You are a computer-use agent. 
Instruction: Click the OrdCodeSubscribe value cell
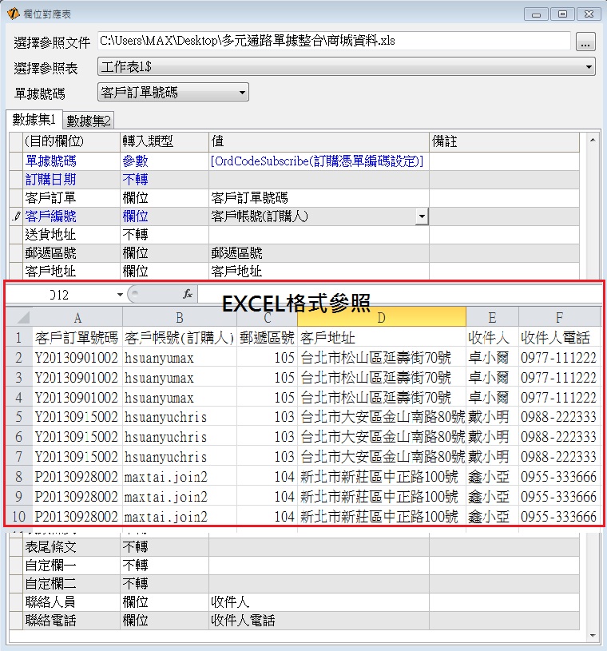pos(317,161)
